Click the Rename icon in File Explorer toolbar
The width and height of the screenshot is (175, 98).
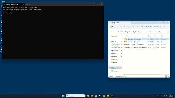pyautogui.click(x=133, y=27)
